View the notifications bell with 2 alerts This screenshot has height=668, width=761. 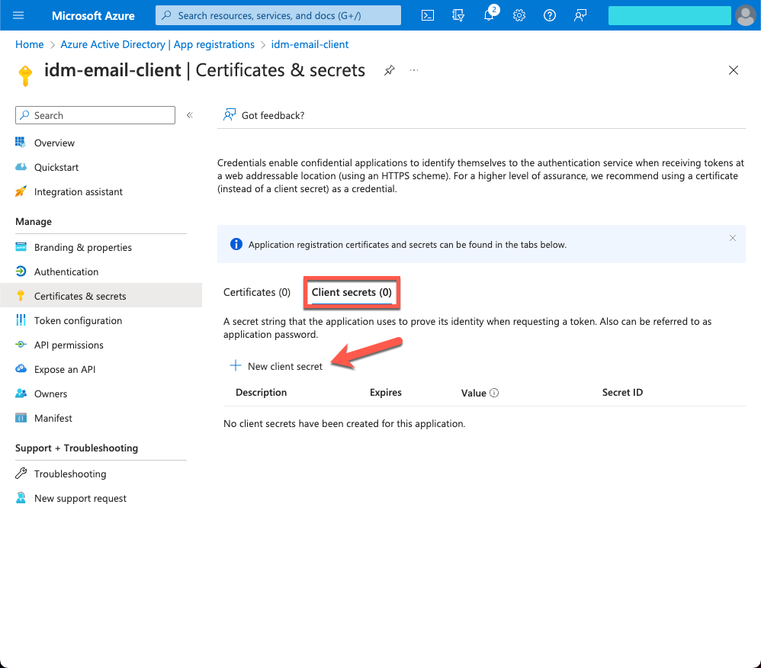[x=489, y=15]
